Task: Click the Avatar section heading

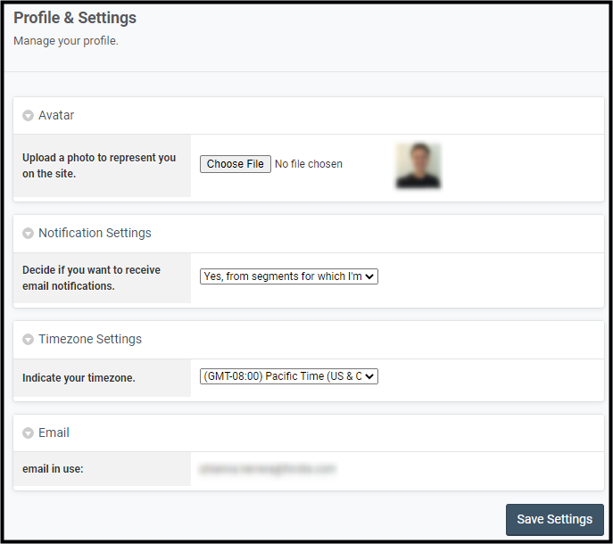Action: pos(56,115)
